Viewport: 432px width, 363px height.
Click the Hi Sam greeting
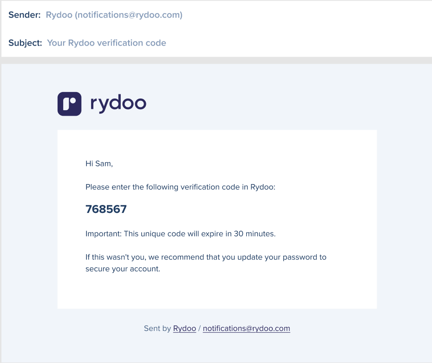coord(99,164)
